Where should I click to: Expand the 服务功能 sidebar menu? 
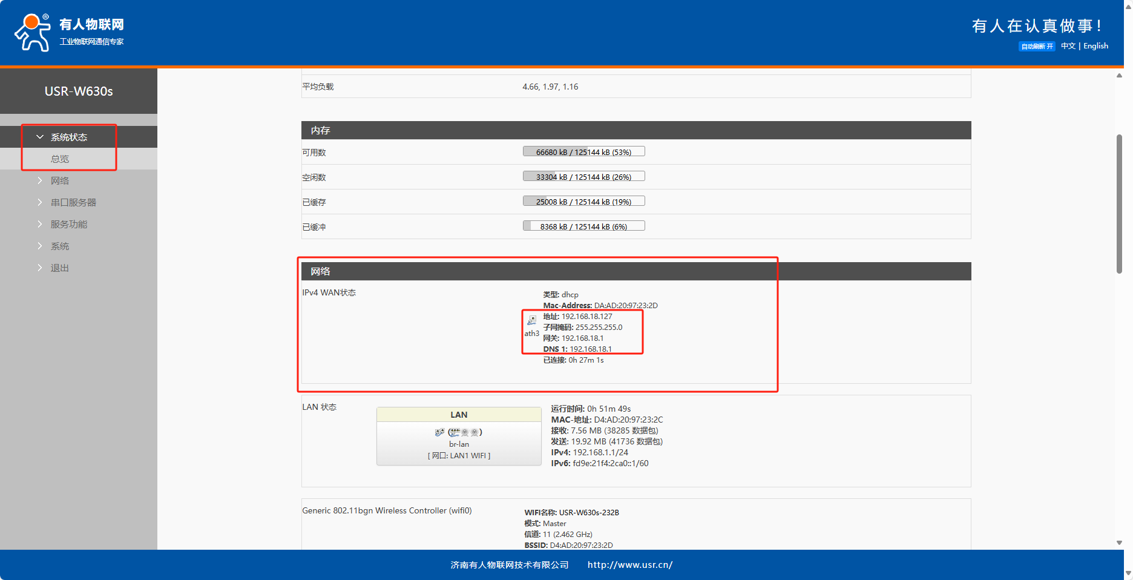coord(68,225)
